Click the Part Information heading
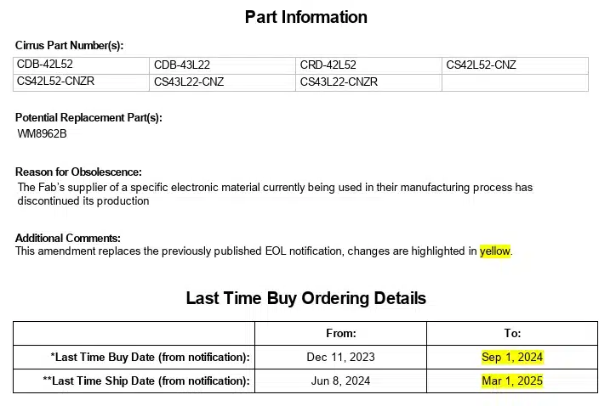 [306, 17]
